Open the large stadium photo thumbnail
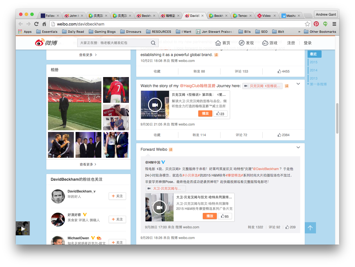The width and height of the screenshot is (355, 267). coord(75,104)
